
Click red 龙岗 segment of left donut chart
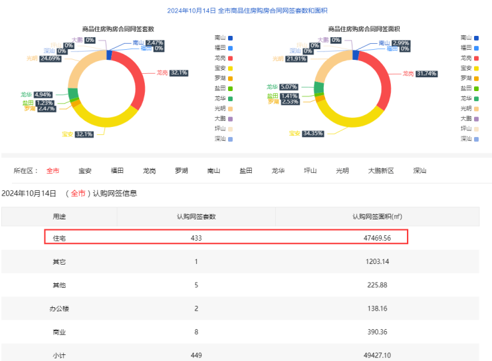138,86
